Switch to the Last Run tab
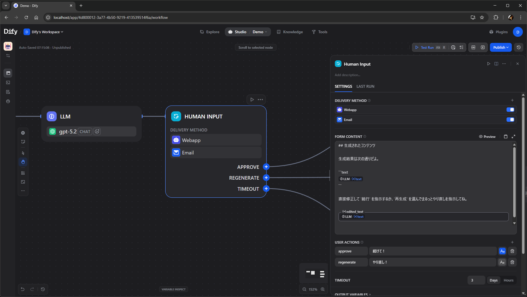 coord(365,86)
